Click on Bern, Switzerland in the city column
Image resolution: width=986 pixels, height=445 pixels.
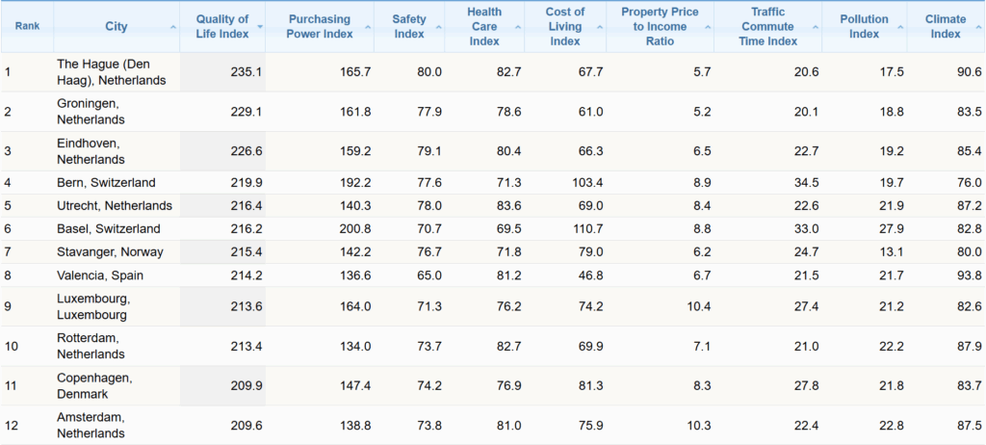(106, 183)
